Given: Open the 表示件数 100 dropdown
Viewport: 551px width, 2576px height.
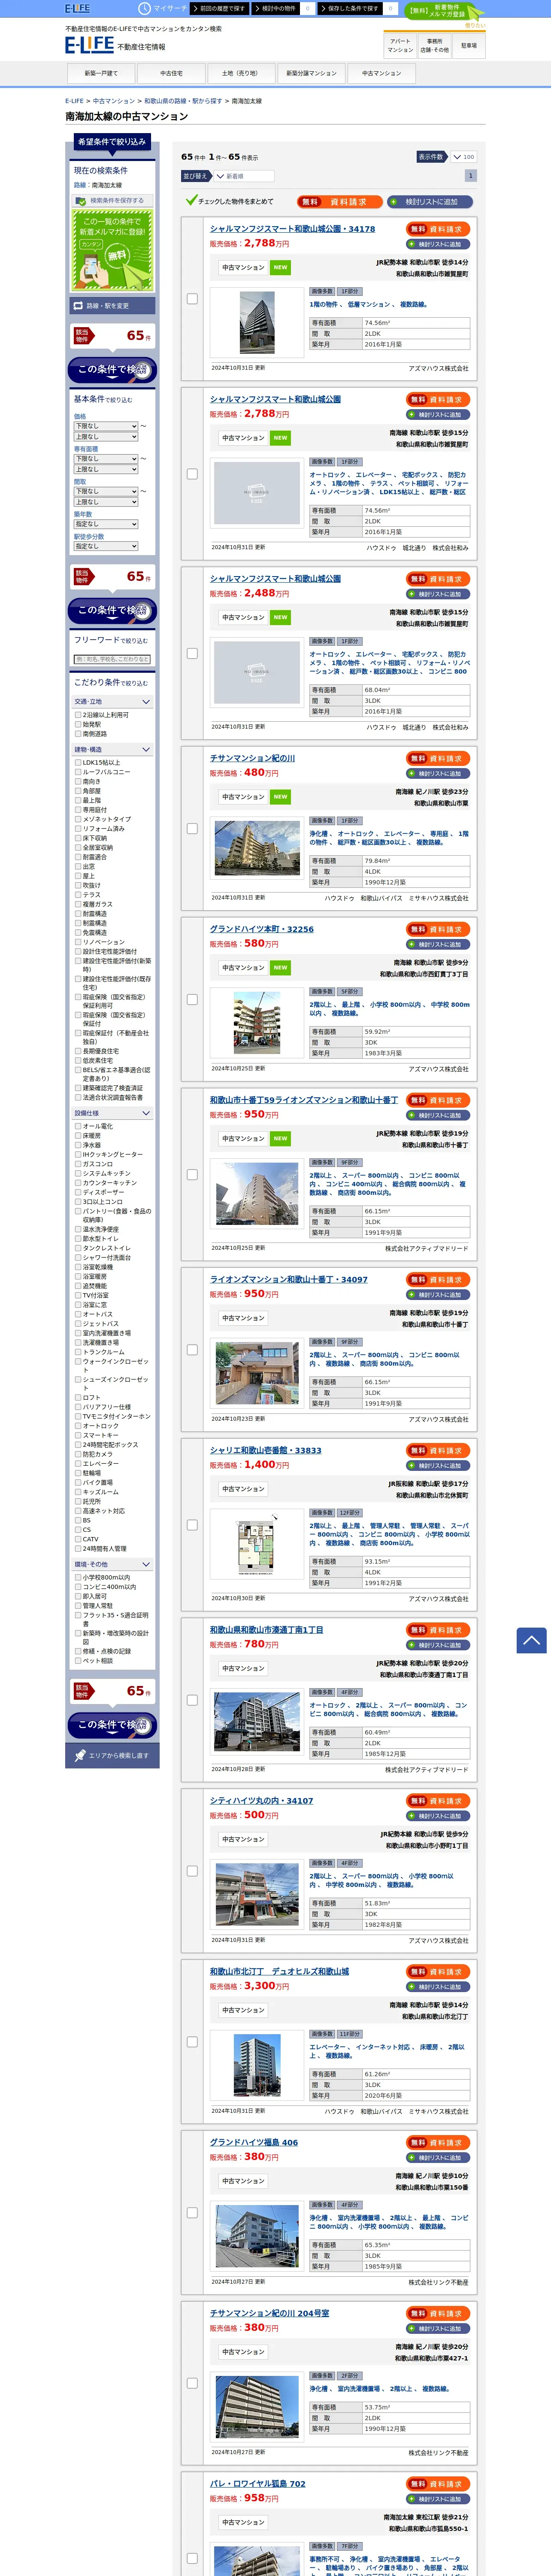Looking at the screenshot, I should pos(463,157).
